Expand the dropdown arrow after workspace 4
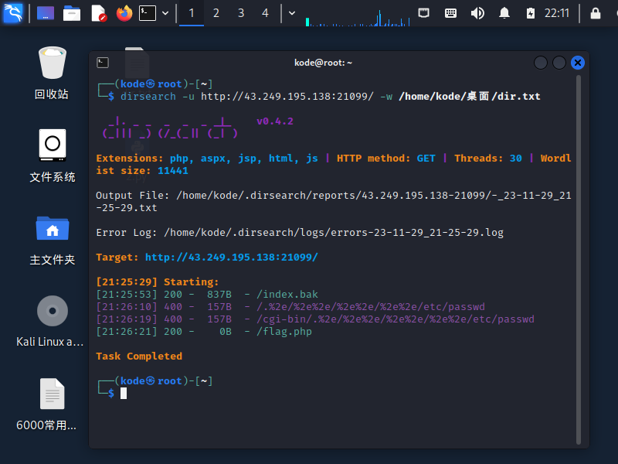Image resolution: width=618 pixels, height=464 pixels. coord(291,13)
